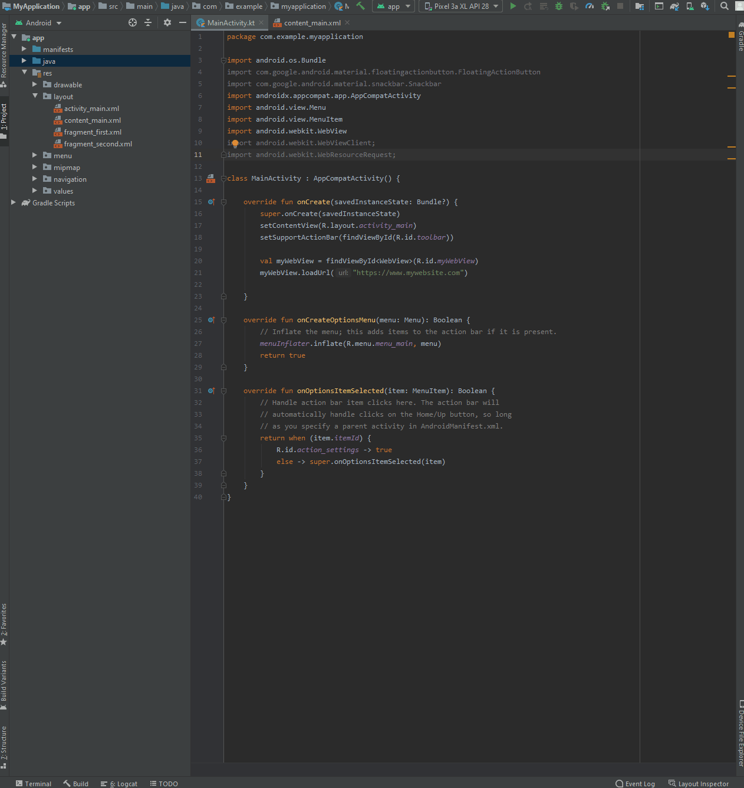Hide the Project panel with minus icon
Viewport: 744px width, 788px height.
tap(183, 22)
